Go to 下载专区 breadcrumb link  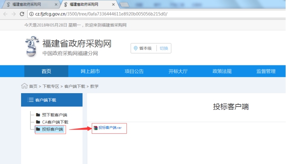click(x=51, y=86)
